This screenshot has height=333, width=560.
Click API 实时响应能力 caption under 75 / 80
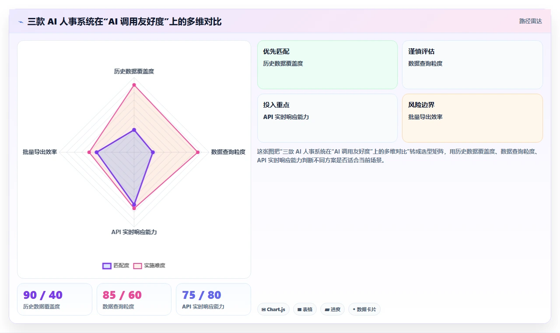click(203, 307)
